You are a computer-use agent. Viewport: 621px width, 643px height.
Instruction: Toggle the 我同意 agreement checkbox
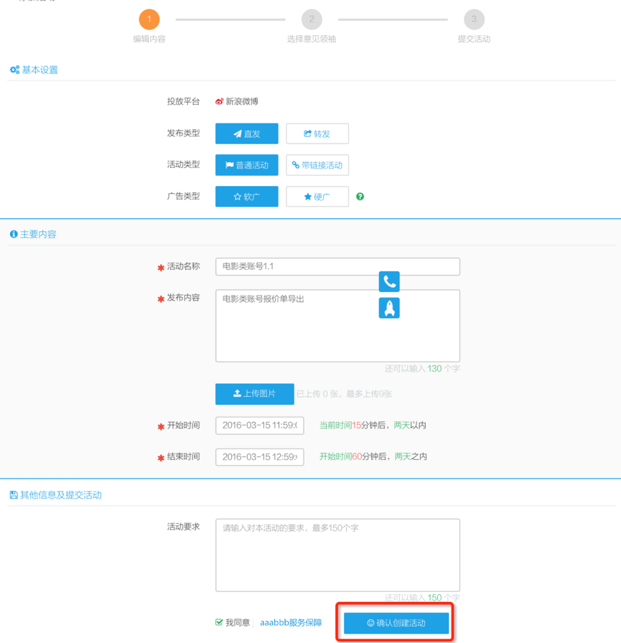pyautogui.click(x=220, y=623)
